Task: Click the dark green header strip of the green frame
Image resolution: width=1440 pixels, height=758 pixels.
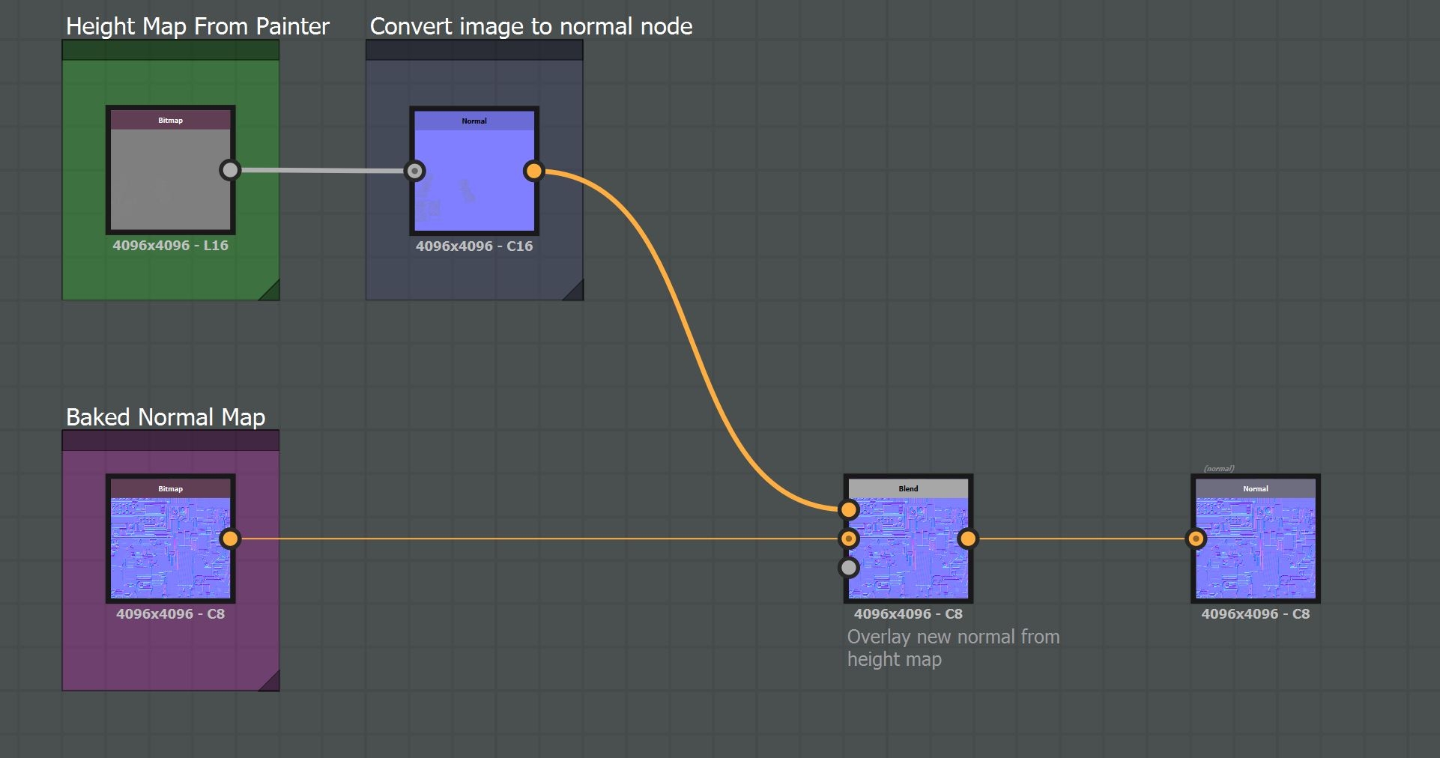Action: point(171,50)
